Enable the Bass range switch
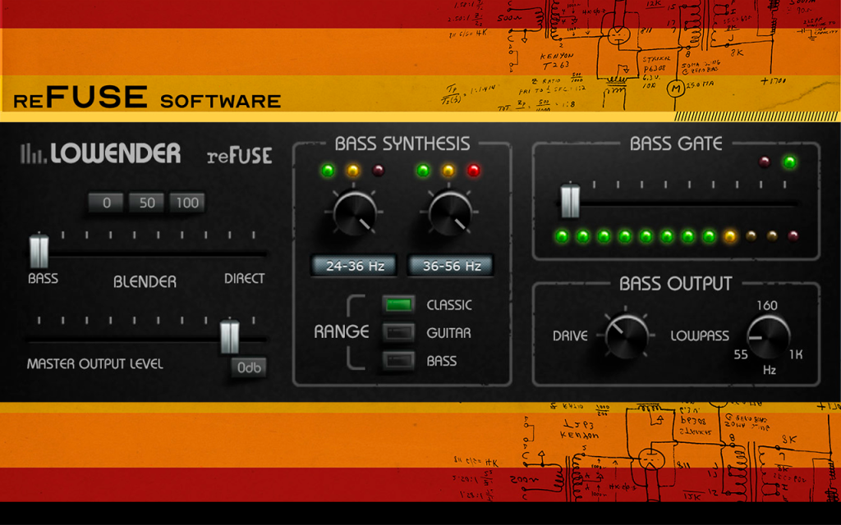The image size is (841, 525). 398,361
